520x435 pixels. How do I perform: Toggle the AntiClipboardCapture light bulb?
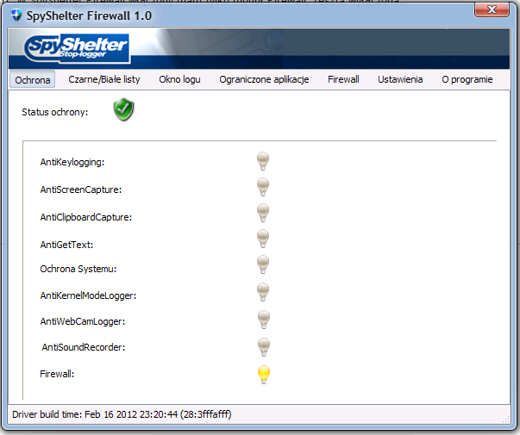263,213
